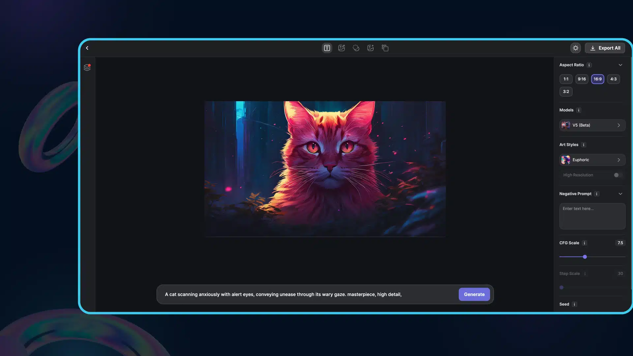633x356 pixels.
Task: Select the circular Reimagine tool
Action: 356,48
